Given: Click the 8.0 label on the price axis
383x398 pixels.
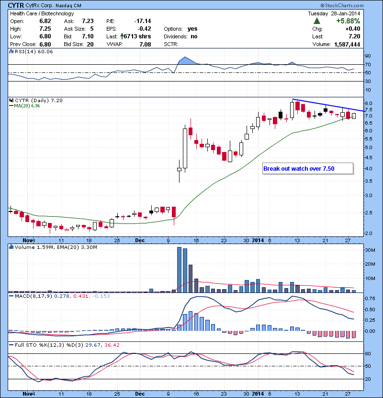Looking at the screenshot, I should [x=369, y=103].
